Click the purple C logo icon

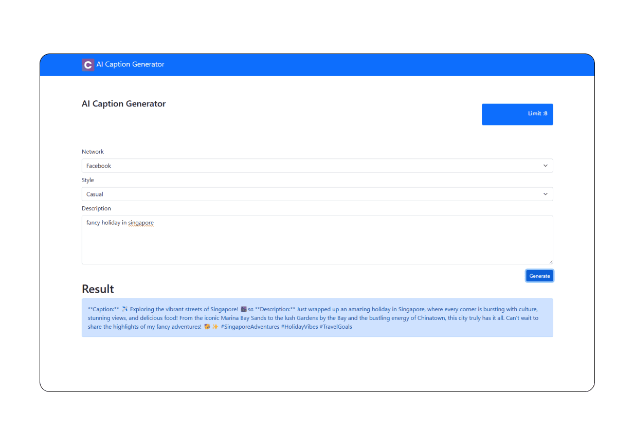point(88,65)
